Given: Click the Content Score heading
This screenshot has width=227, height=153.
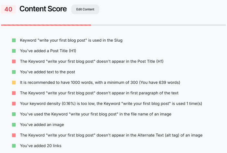Looking at the screenshot, I should (x=43, y=9).
